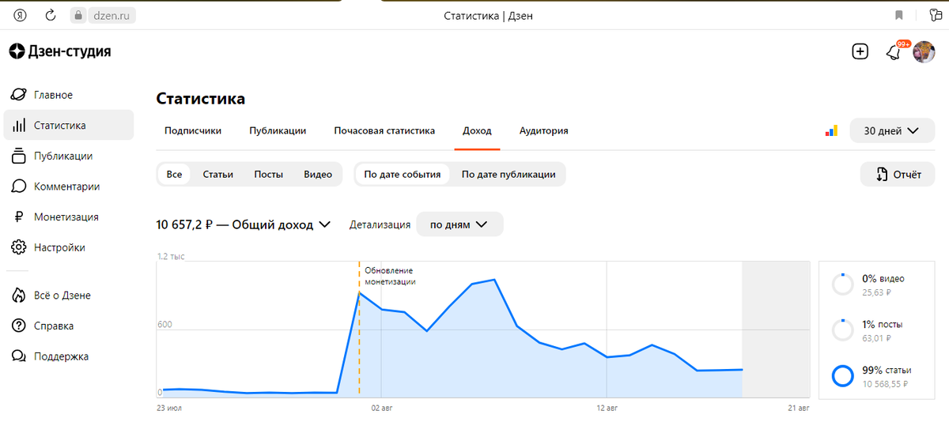Open the по дням detail dropdown

pos(459,224)
